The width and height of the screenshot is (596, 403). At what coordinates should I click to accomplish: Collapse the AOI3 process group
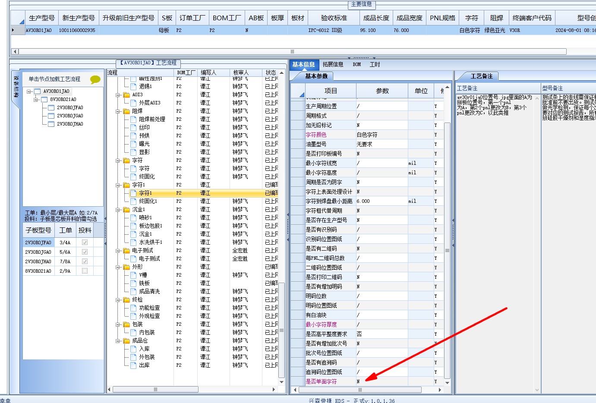coord(118,95)
